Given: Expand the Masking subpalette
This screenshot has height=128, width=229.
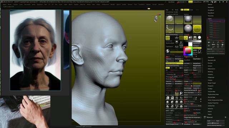Looking at the screenshot, I should 210,72.
